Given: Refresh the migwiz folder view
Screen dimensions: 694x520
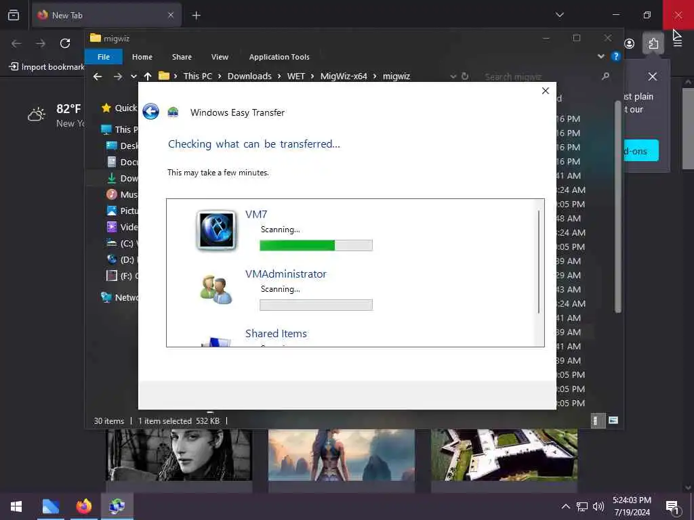Looking at the screenshot, I should click(x=465, y=76).
